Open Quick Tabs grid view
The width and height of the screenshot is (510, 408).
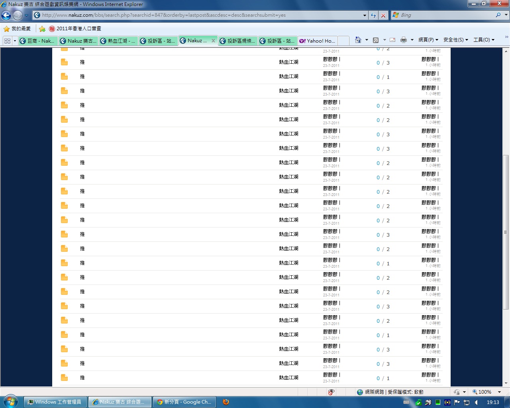[7, 41]
